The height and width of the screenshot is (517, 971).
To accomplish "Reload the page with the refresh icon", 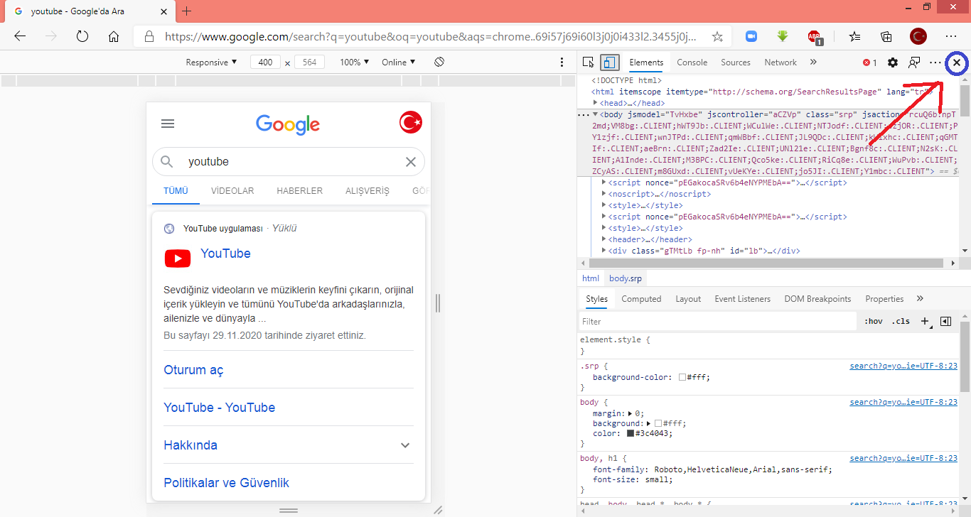I will point(82,36).
